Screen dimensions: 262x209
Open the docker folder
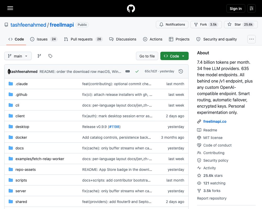point(21,137)
